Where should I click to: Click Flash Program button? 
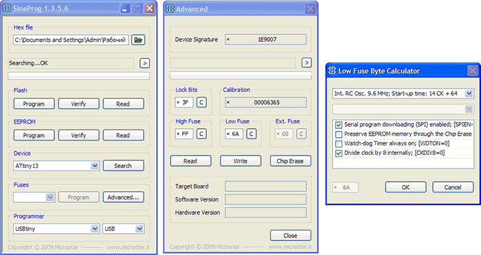34,104
